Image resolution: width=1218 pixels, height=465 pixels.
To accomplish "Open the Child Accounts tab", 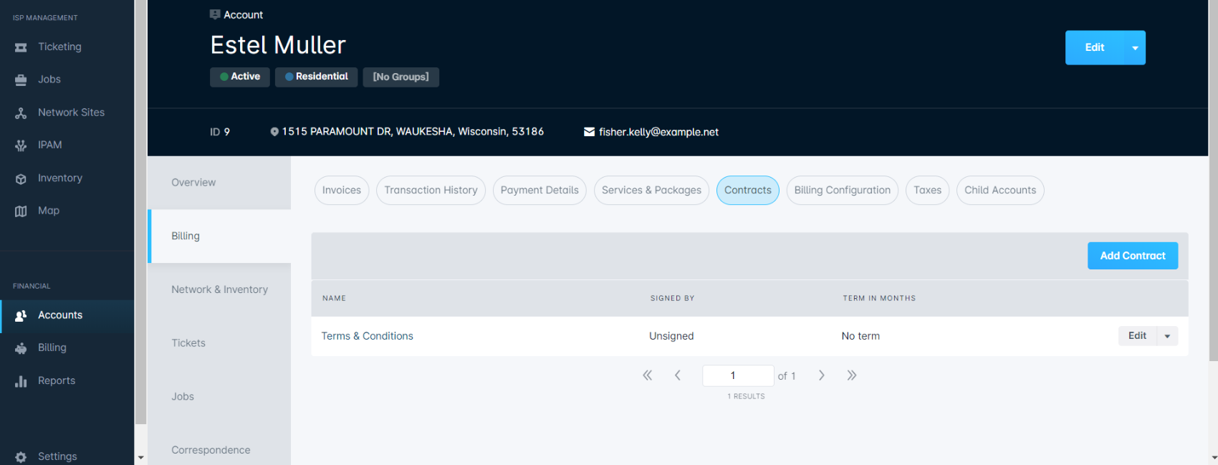I will (1000, 191).
